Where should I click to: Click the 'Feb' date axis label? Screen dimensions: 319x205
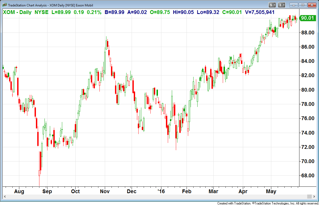pos(187,192)
